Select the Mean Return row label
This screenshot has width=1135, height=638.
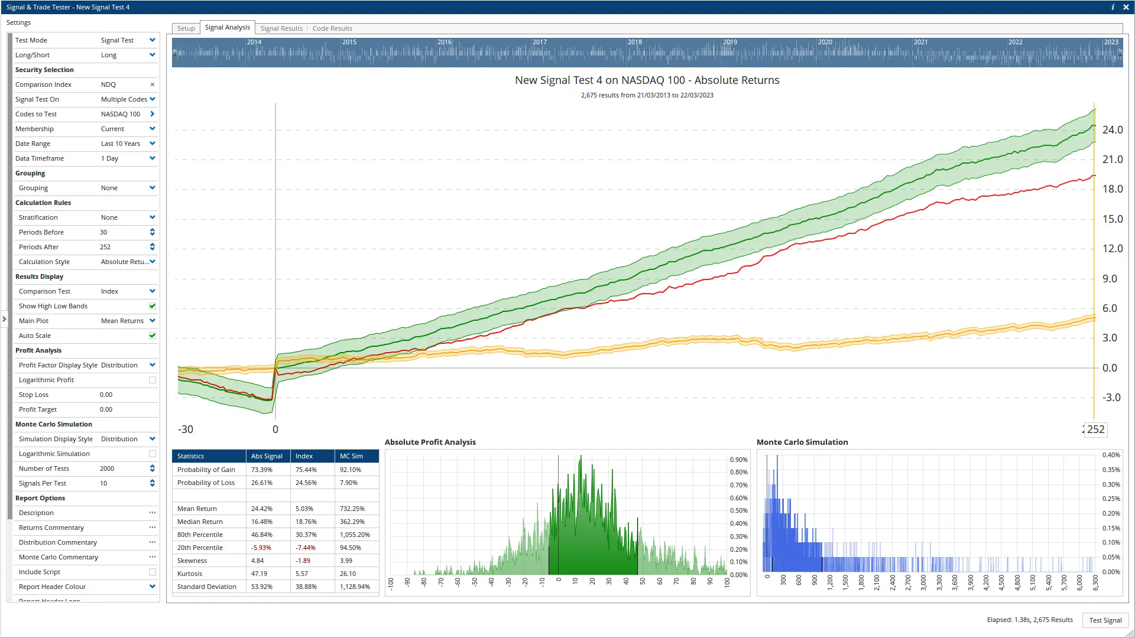point(197,509)
